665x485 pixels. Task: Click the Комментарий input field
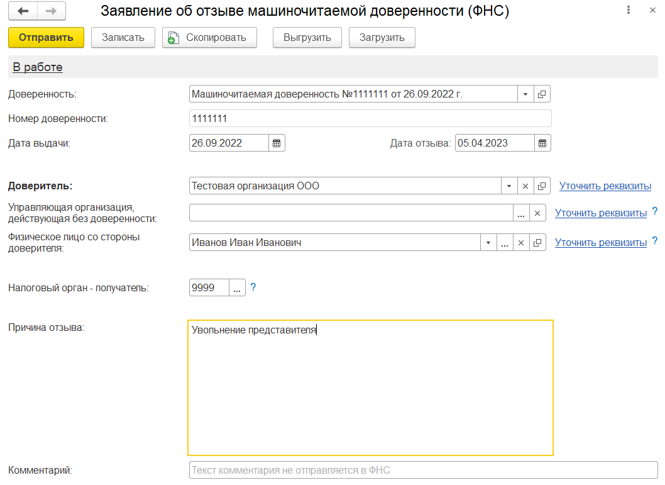click(x=423, y=470)
